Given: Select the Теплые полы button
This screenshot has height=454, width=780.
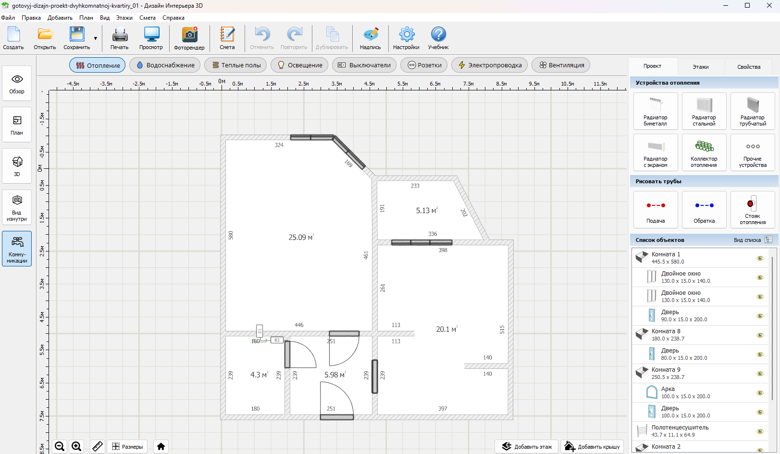Looking at the screenshot, I should 235,65.
